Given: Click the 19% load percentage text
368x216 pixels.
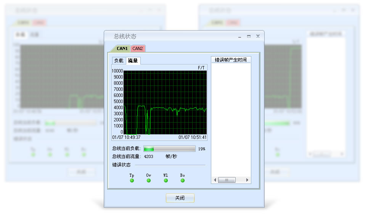Looking at the screenshot, I should (x=202, y=149).
